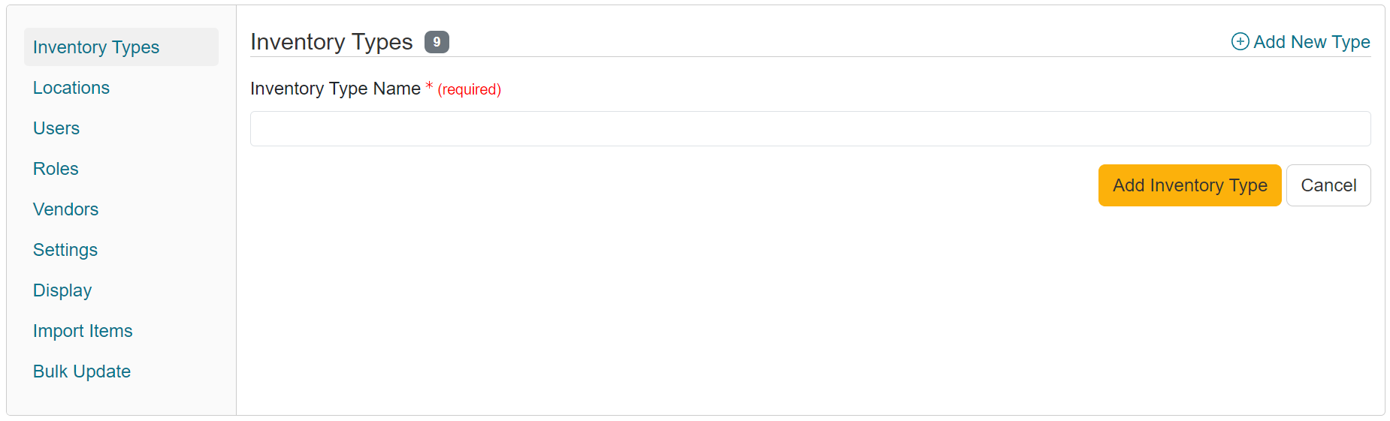Switch to the Display section

pos(62,290)
